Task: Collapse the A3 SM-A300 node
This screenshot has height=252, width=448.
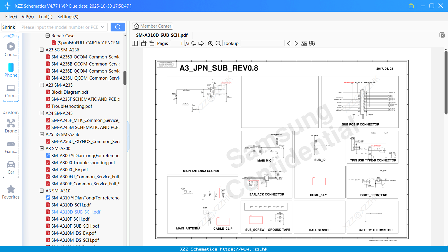Action: 42,148
